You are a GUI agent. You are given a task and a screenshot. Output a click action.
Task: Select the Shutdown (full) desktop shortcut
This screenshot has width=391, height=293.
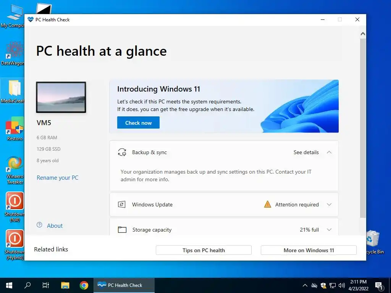pos(15,207)
